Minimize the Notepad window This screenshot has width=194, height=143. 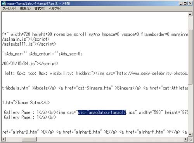[181, 3]
